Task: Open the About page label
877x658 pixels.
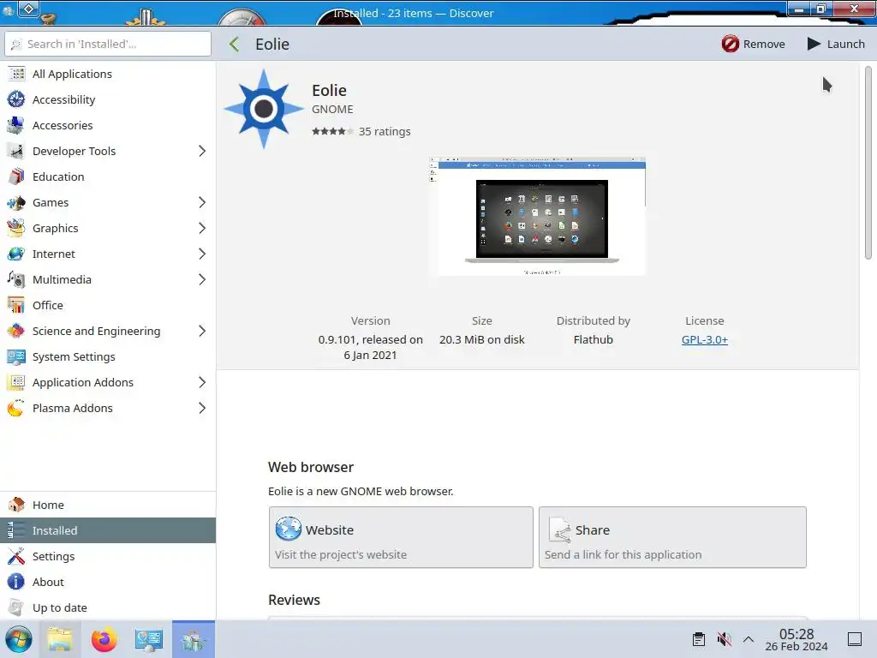Action: point(48,582)
